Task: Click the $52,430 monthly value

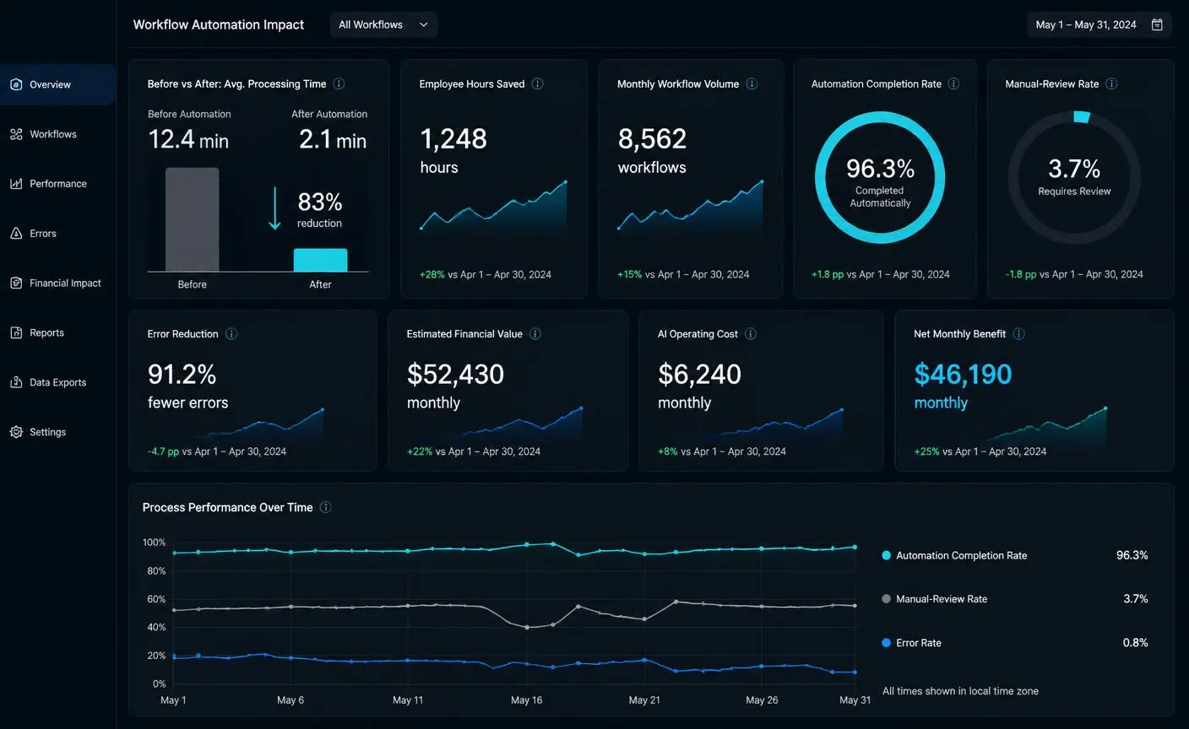Action: [x=456, y=374]
